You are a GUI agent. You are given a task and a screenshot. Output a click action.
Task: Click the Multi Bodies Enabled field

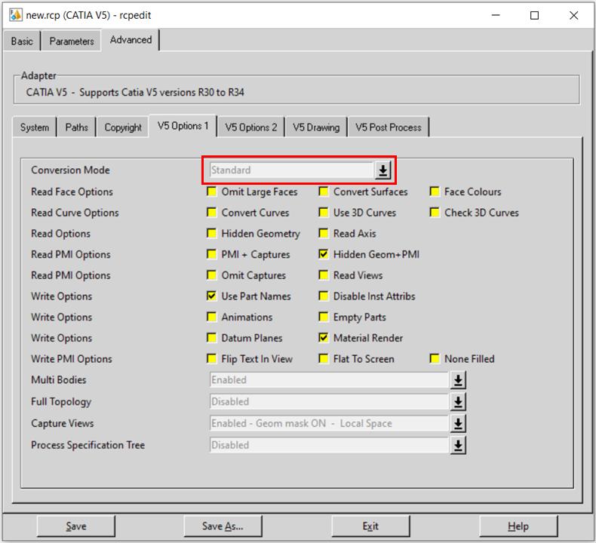[x=329, y=380]
